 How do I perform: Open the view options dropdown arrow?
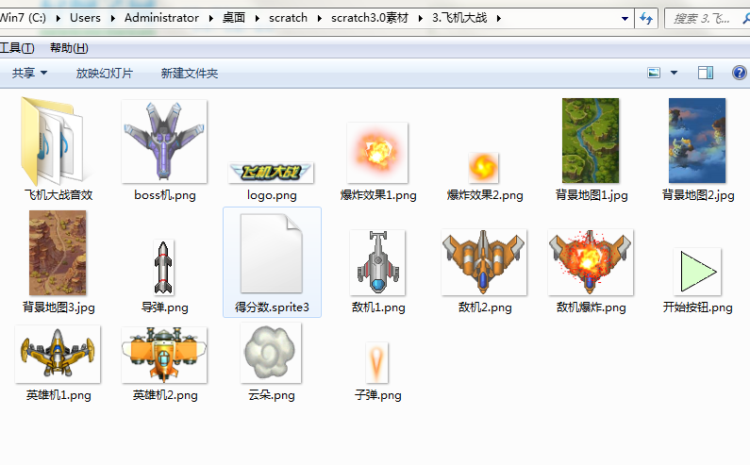[x=674, y=73]
